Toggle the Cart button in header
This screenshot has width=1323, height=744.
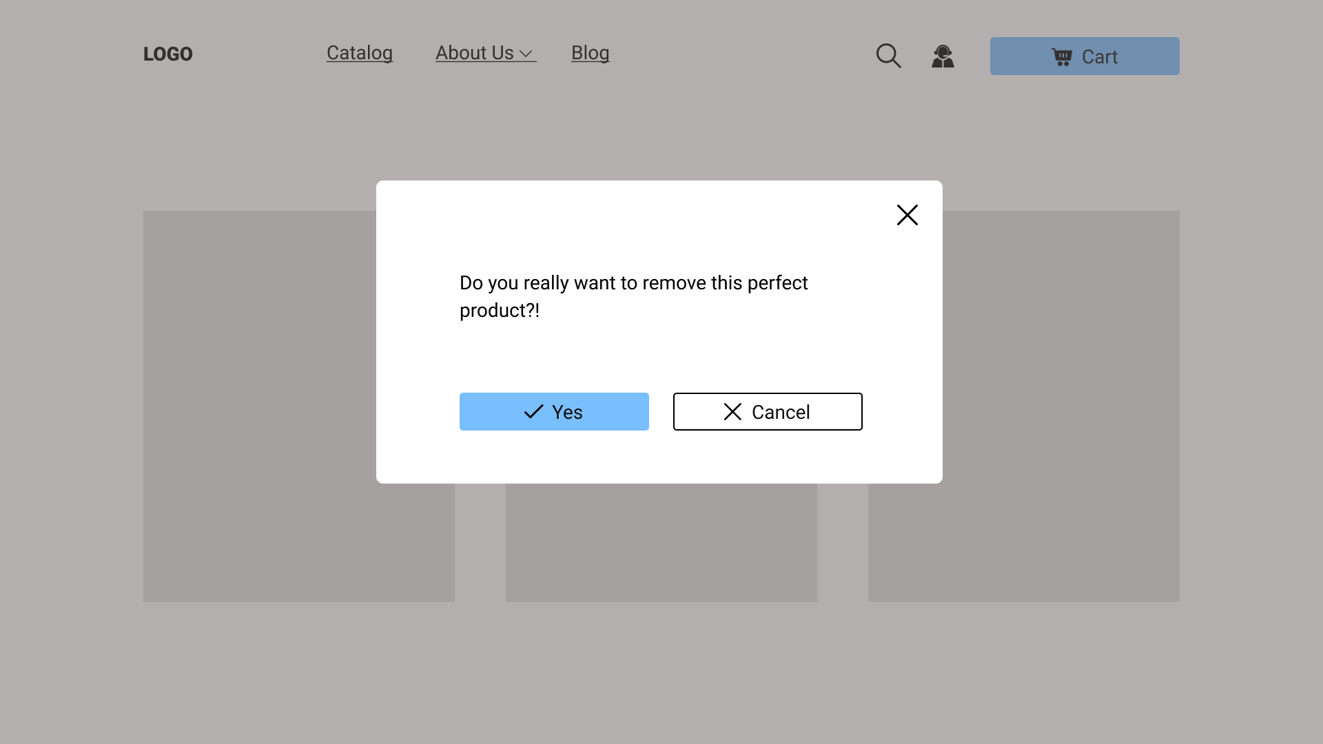(x=1085, y=56)
